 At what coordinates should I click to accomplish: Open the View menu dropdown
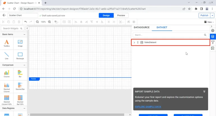209,22
